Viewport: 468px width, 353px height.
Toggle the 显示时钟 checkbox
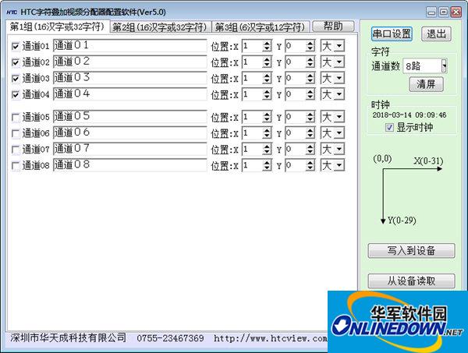pos(390,127)
